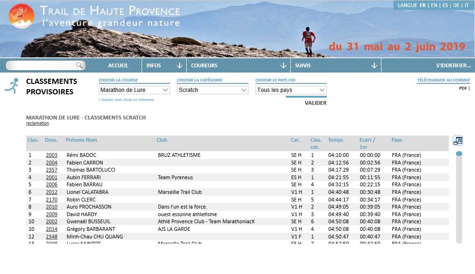Click the reclamation link
This screenshot has width=475, height=274.
point(38,123)
